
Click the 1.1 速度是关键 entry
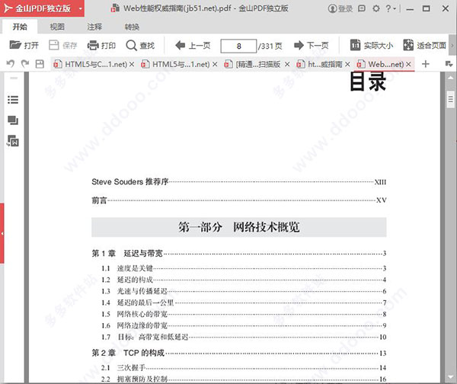tap(244, 268)
